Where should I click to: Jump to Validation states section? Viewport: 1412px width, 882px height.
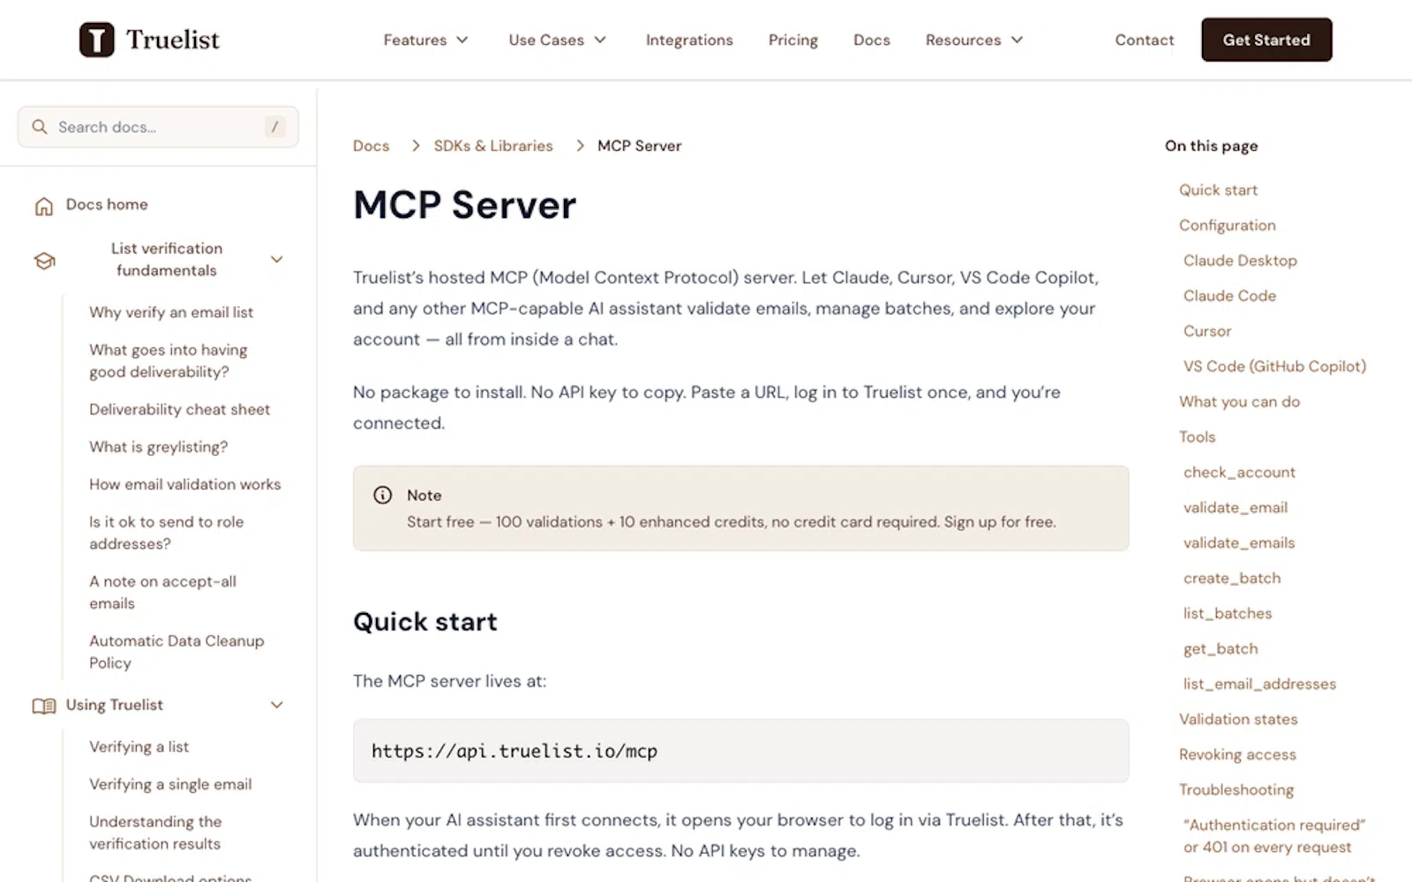(1238, 719)
